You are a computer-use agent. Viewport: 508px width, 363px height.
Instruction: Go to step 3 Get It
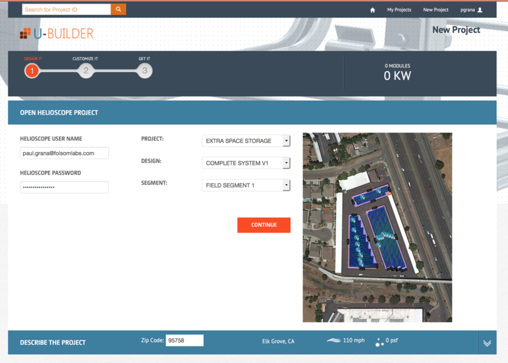pos(145,71)
